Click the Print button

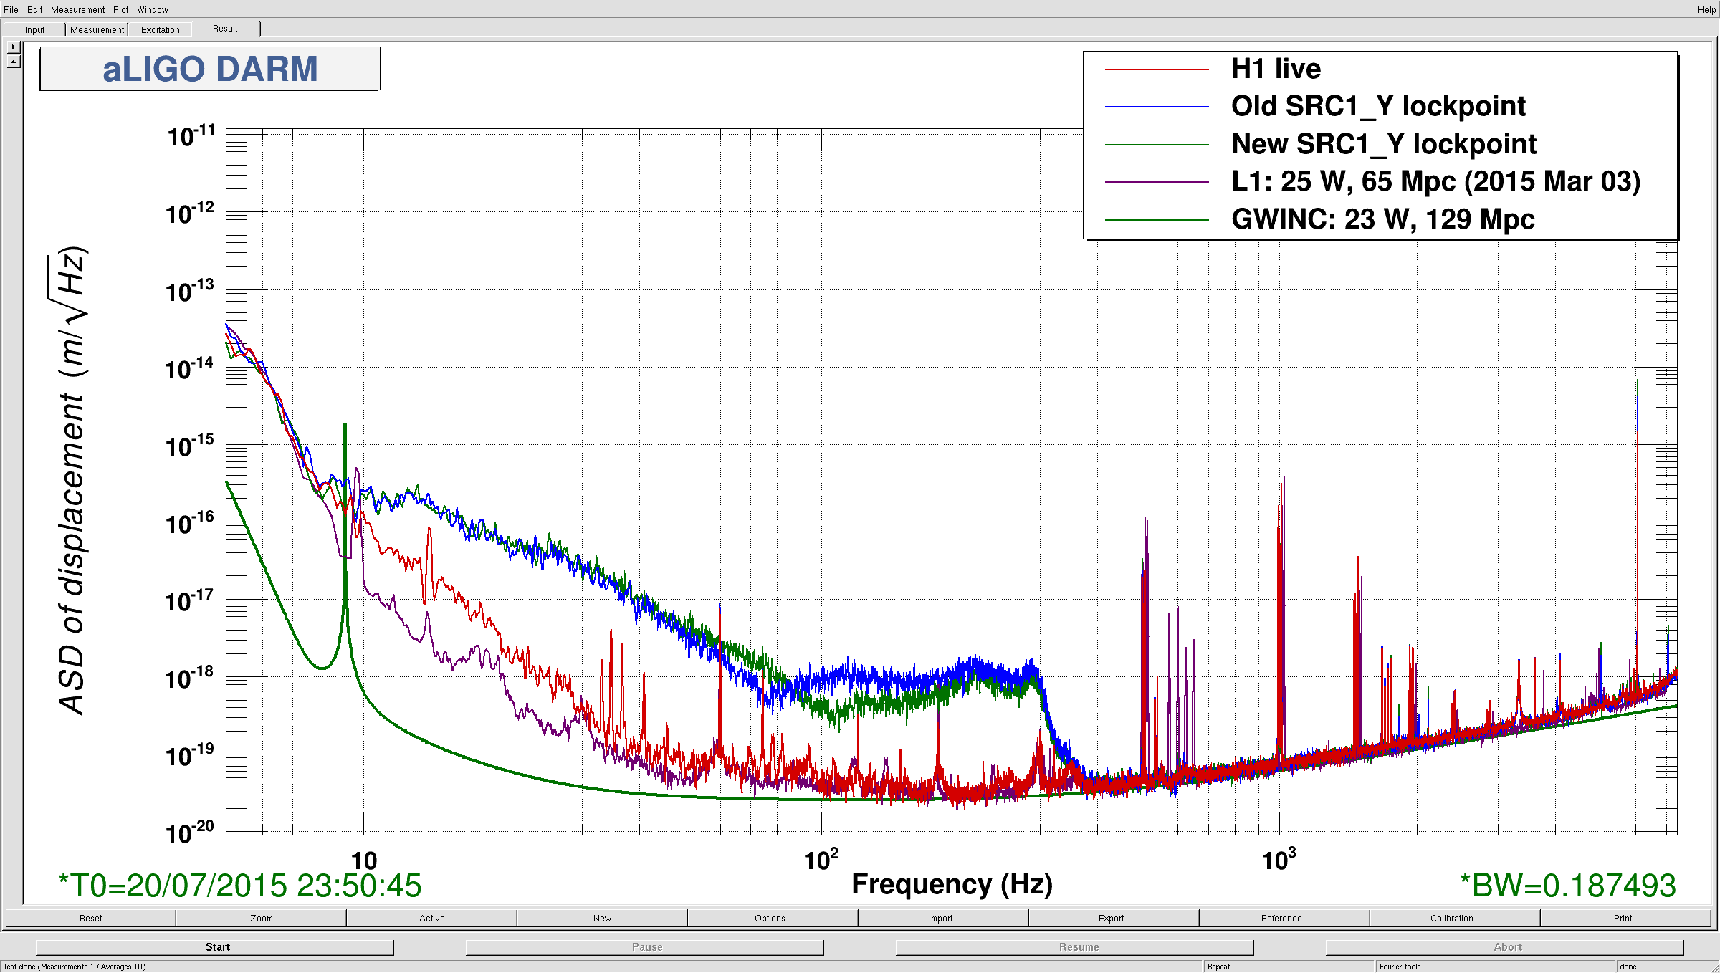(1625, 918)
